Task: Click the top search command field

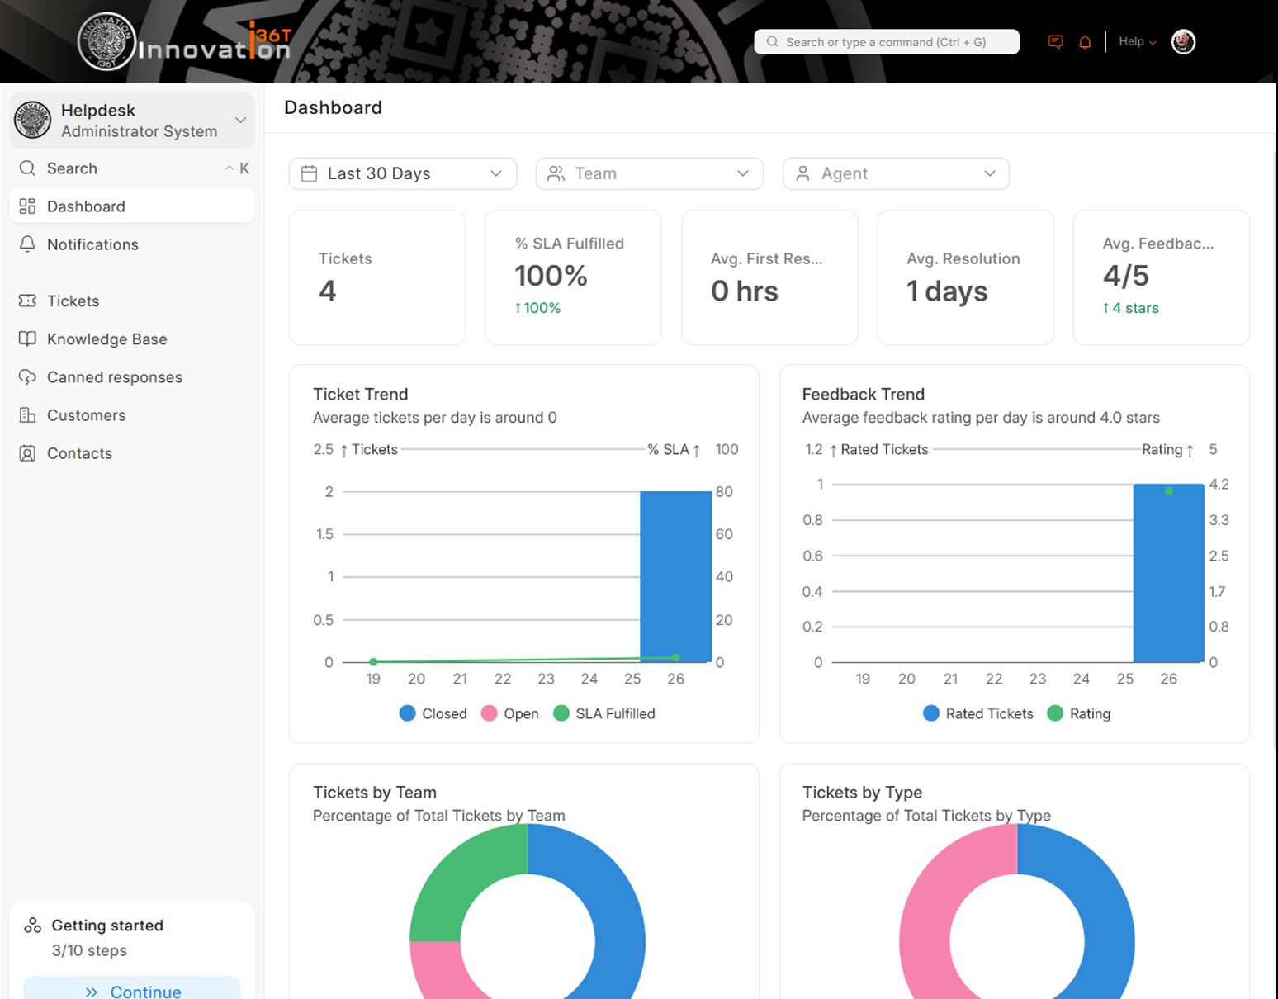Action: (886, 42)
